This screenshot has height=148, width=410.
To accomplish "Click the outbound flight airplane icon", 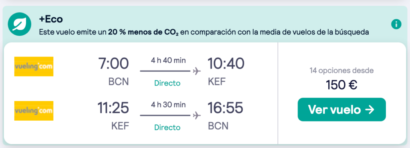I will (x=197, y=71).
